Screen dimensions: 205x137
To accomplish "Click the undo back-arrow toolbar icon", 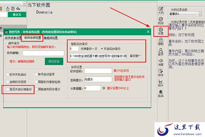I will pos(18,9).
